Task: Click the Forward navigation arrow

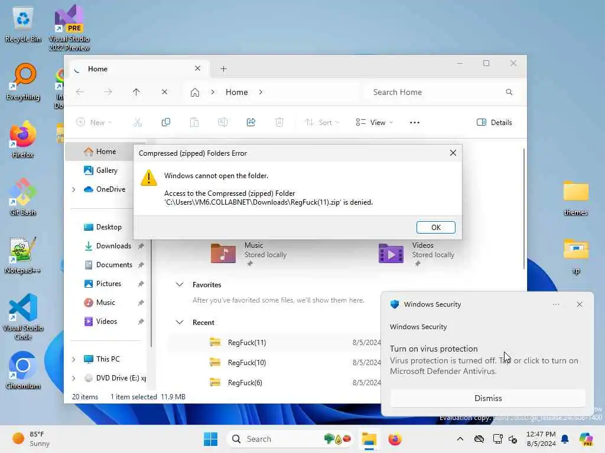Action: pyautogui.click(x=108, y=92)
